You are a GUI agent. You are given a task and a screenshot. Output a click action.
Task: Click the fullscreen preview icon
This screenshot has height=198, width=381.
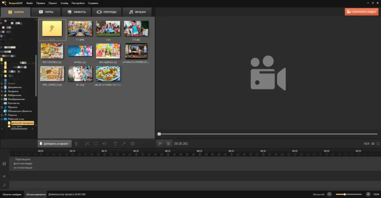click(378, 144)
